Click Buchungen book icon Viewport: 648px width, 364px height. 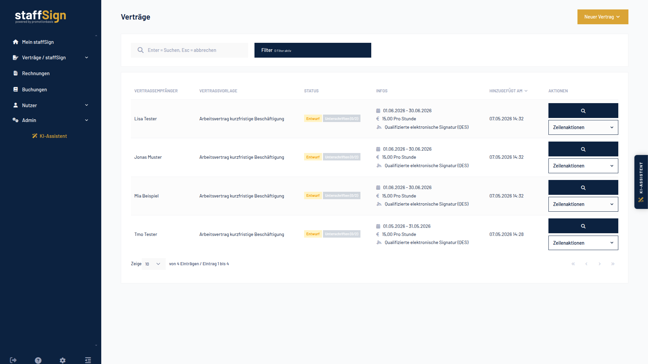pos(16,89)
